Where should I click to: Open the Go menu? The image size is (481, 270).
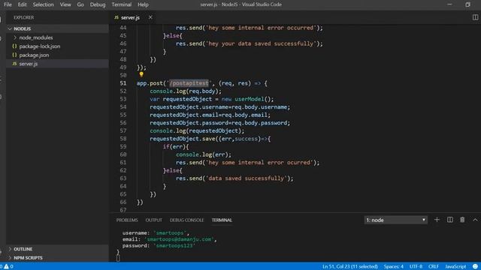pyautogui.click(x=80, y=4)
